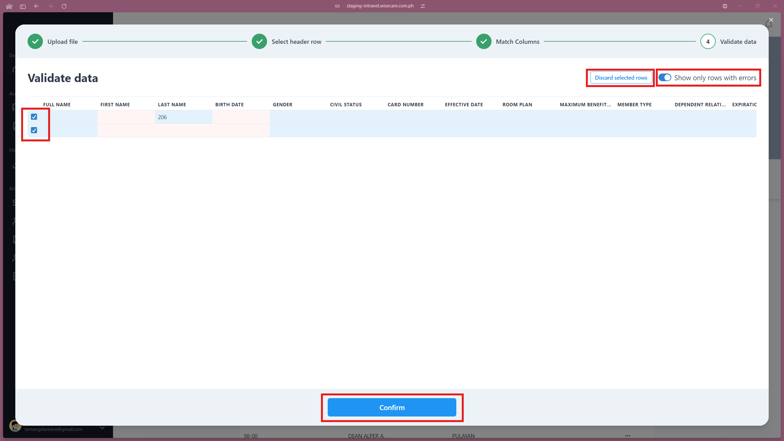Navigate back using the browser arrow
The height and width of the screenshot is (441, 784).
[x=36, y=6]
